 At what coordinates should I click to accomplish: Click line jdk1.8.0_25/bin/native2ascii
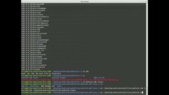(x=35, y=17)
